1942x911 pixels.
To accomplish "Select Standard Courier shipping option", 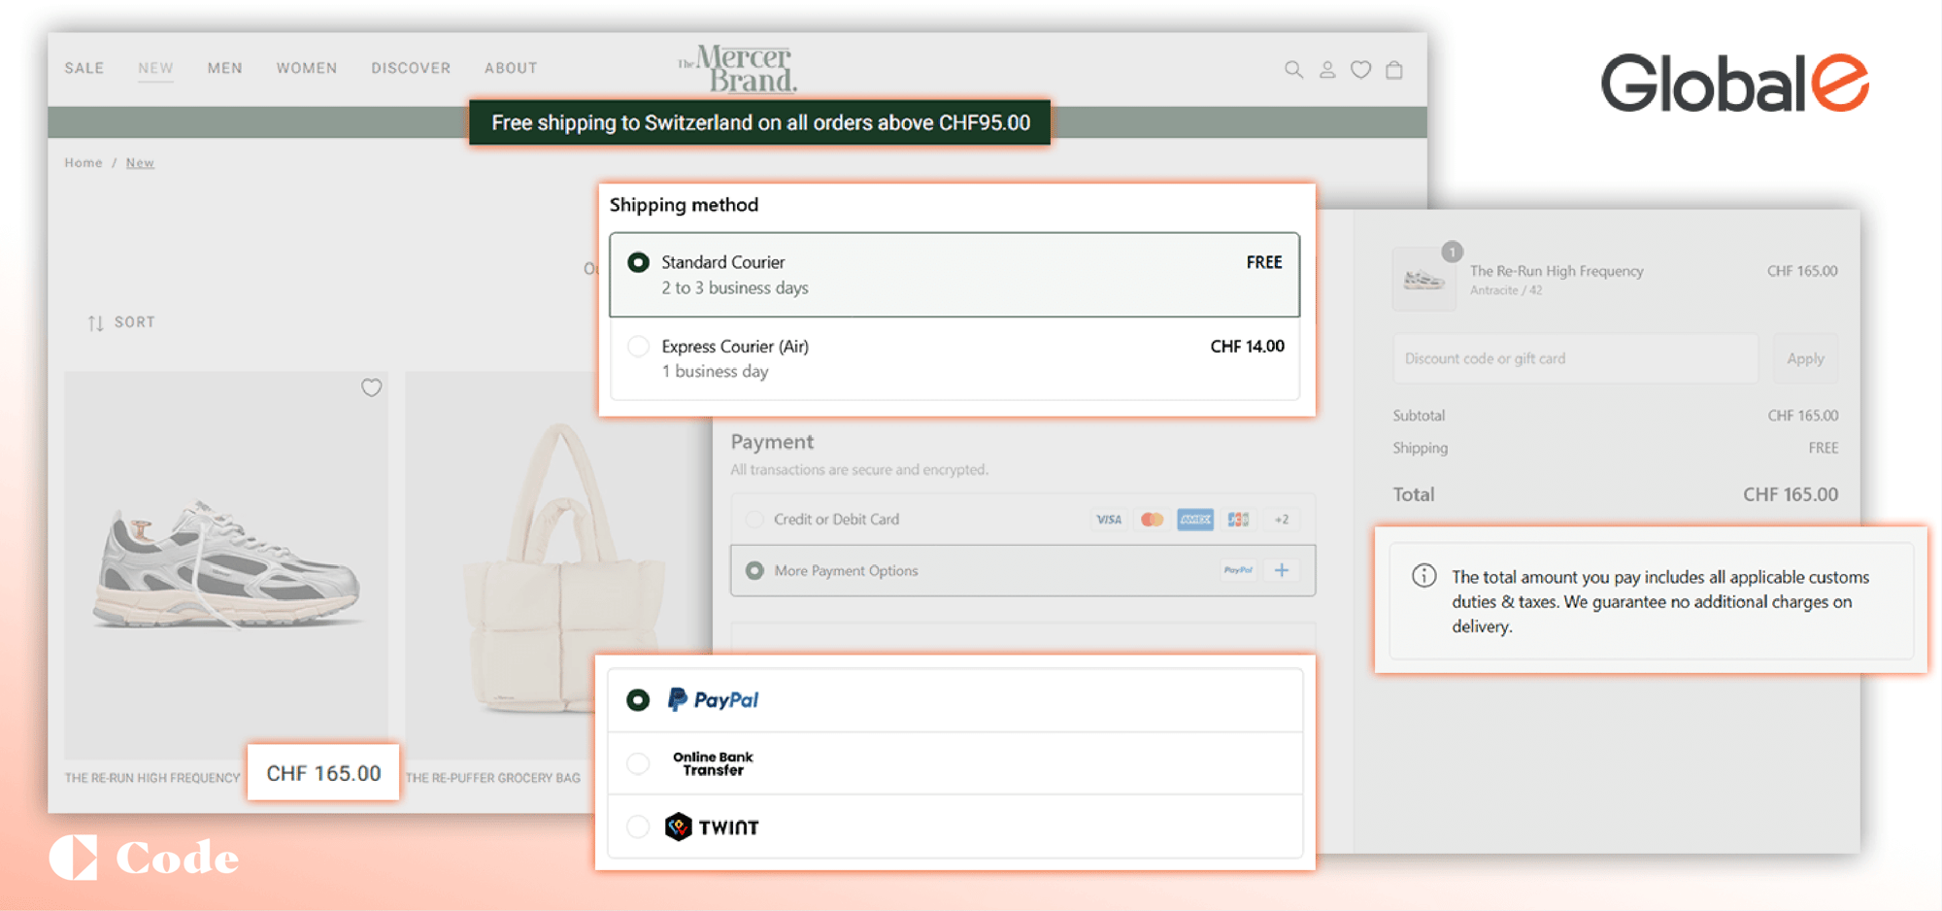I will click(638, 263).
